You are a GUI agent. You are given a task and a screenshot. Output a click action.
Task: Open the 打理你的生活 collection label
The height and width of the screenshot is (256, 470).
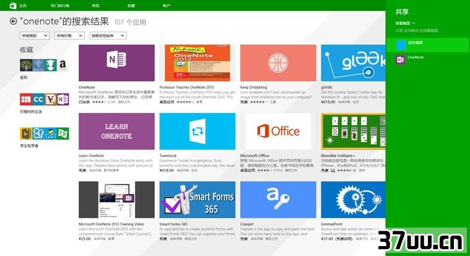tap(31, 112)
